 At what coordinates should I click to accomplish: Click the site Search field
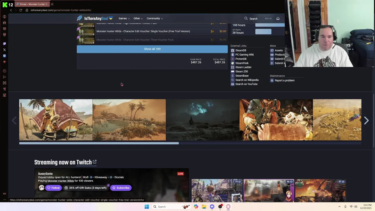258,18
